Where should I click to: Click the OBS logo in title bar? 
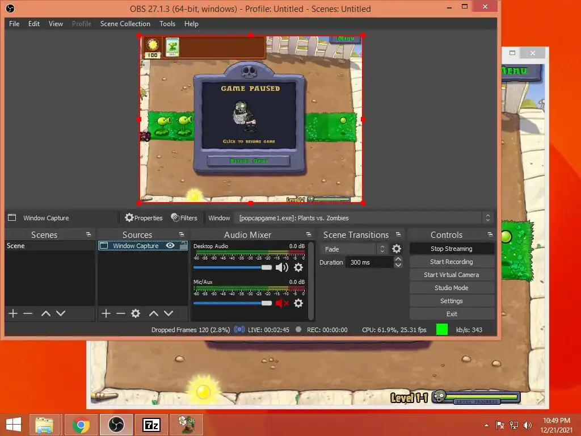coord(10,8)
